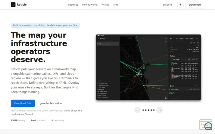Select the second carousel dot
The height and width of the screenshot is (134, 215).
pyautogui.click(x=146, y=110)
